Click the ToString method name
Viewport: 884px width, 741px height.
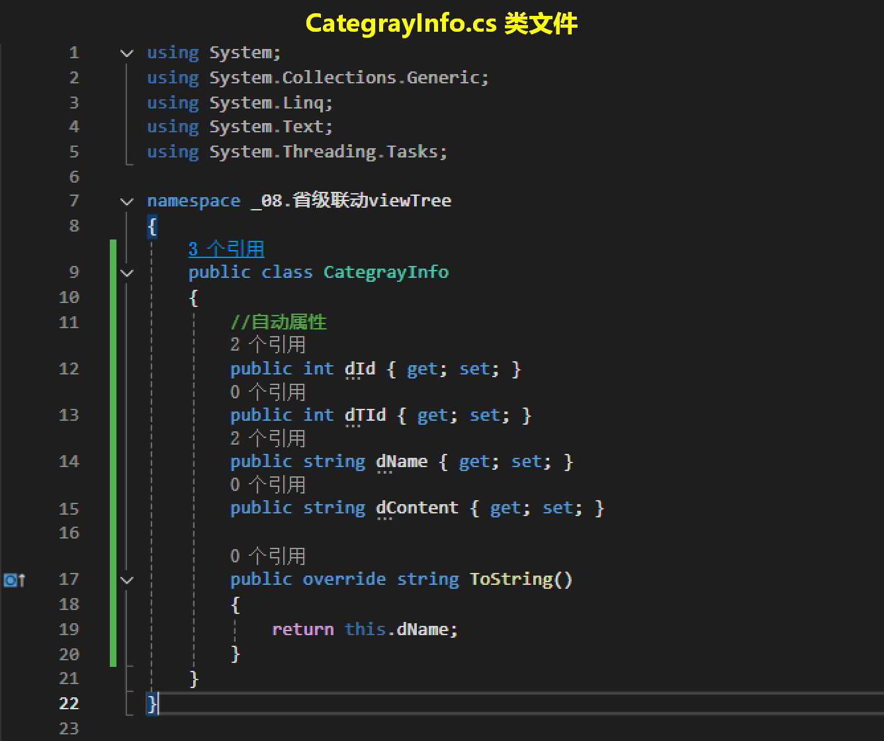[x=511, y=580]
